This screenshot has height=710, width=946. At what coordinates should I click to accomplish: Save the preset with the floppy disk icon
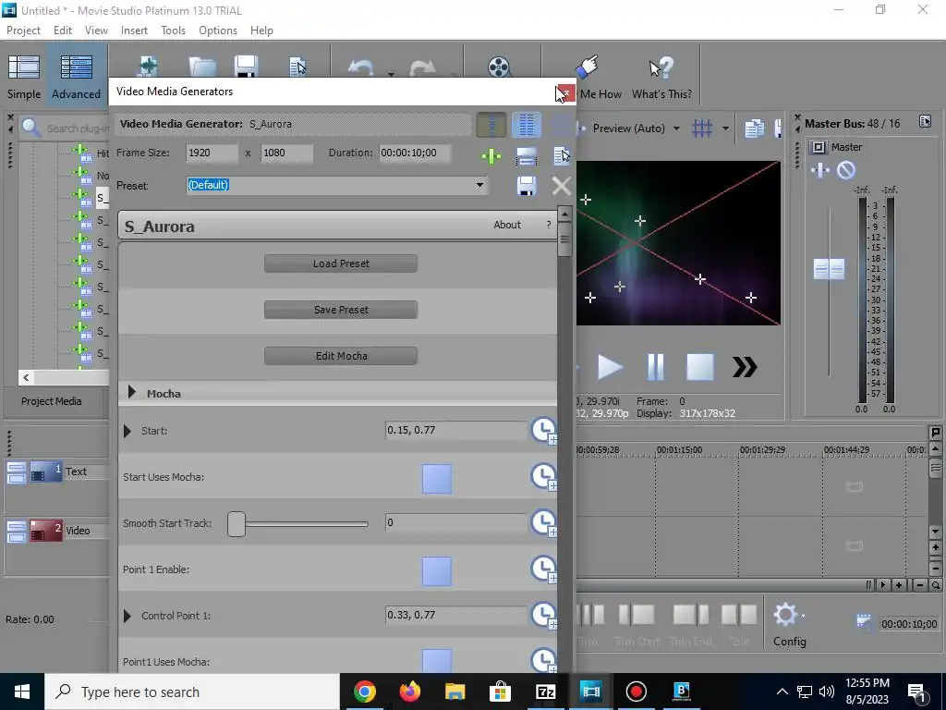[x=527, y=185]
